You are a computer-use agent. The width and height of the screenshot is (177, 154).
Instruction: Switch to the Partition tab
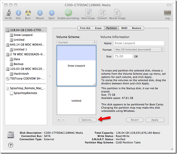pos(111,28)
